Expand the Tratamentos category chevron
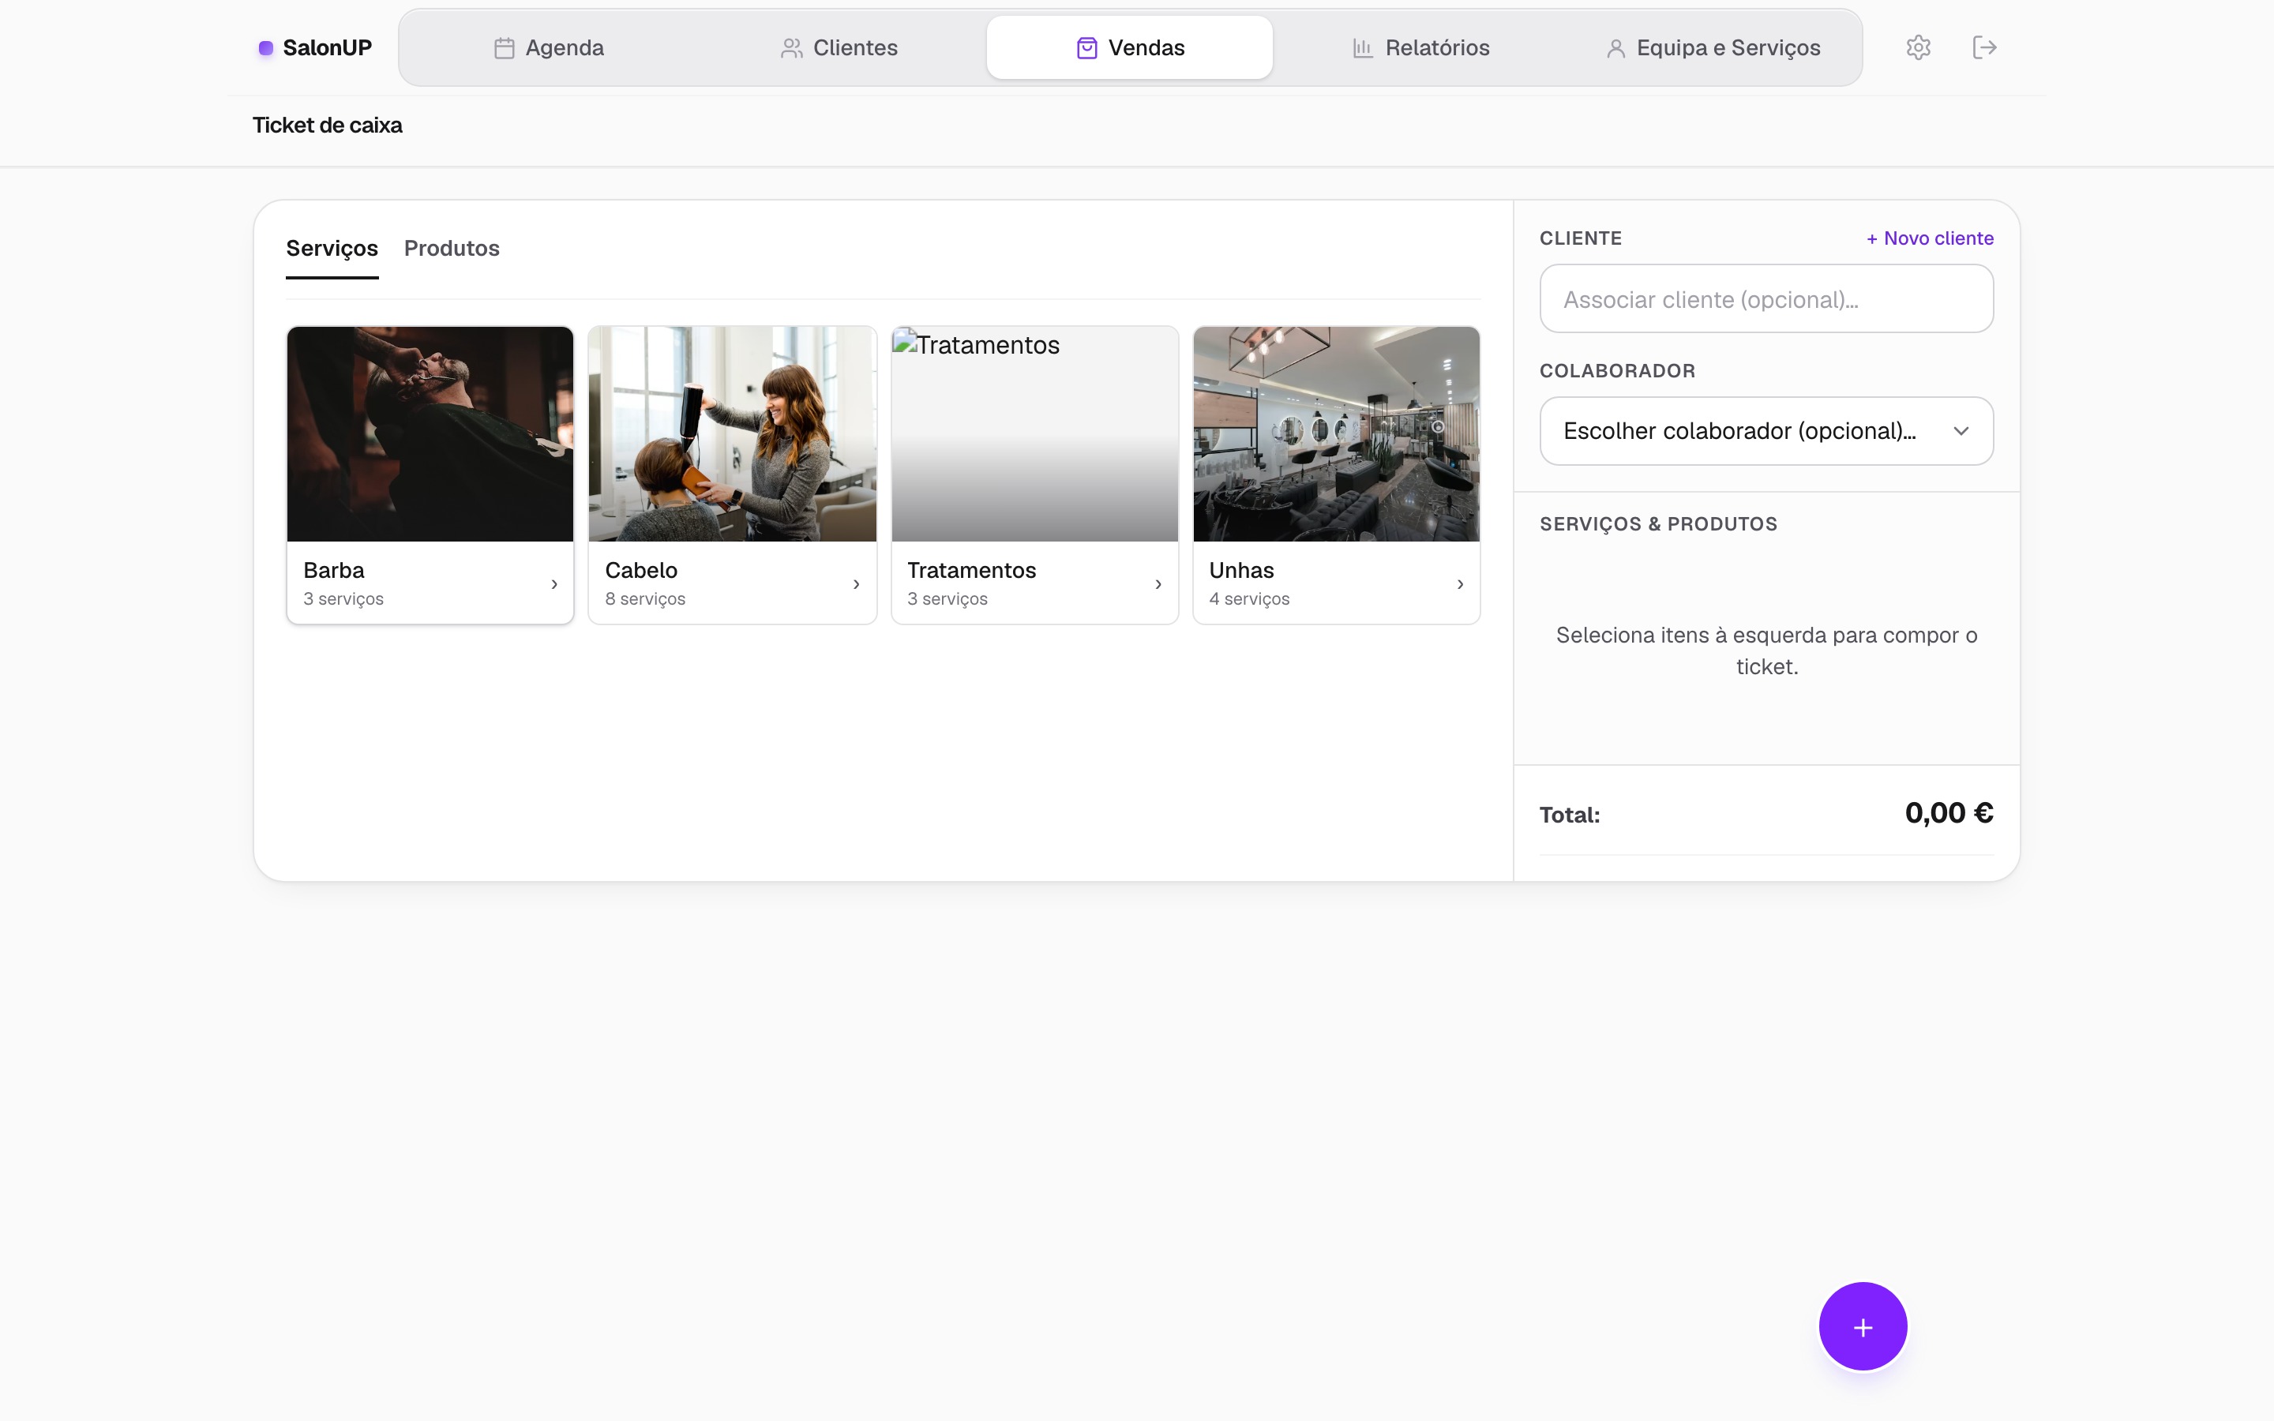Viewport: 2274px width, 1421px height. (1158, 584)
